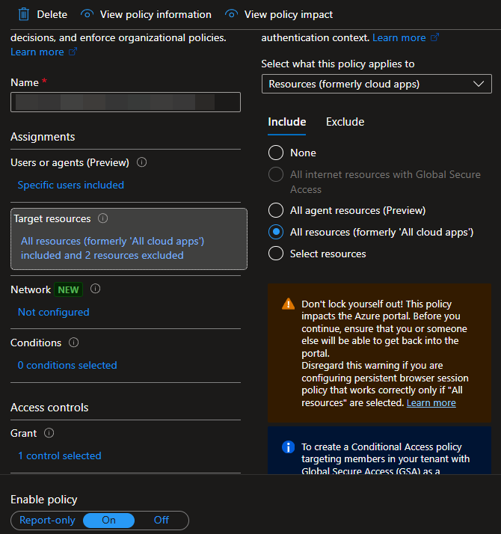Open Learn more link in orange warning box
The image size is (501, 534).
click(x=431, y=403)
